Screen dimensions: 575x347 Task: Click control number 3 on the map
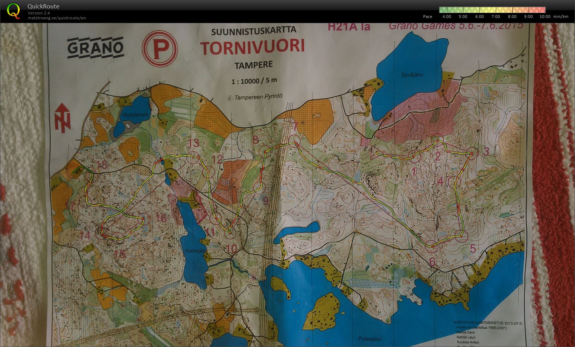[x=486, y=152]
